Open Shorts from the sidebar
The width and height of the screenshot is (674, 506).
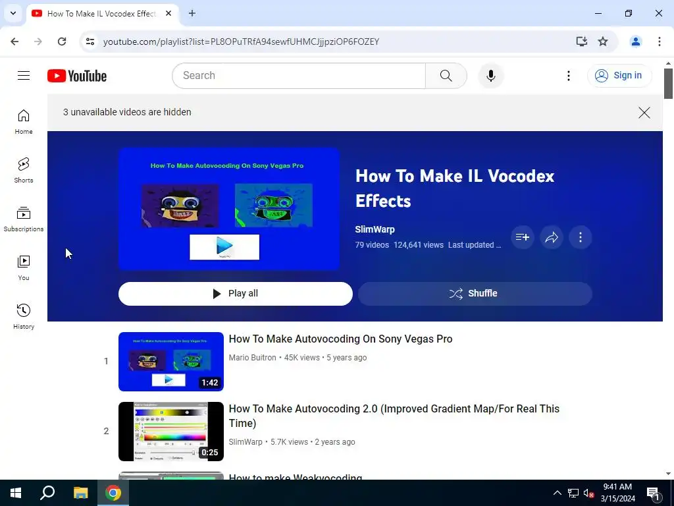pyautogui.click(x=24, y=171)
